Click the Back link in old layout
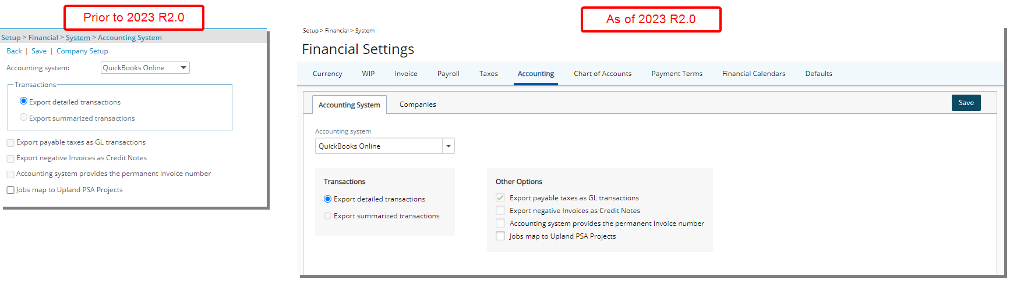The height and width of the screenshot is (281, 1010). point(14,51)
